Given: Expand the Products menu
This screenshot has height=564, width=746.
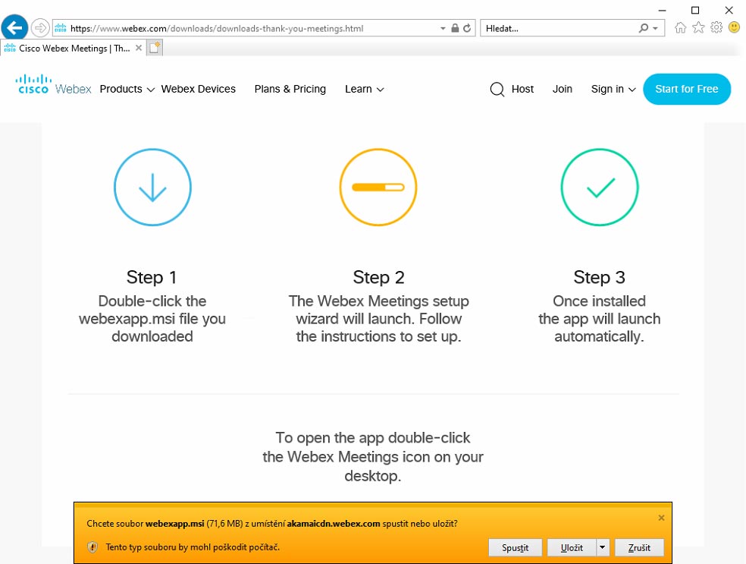Looking at the screenshot, I should pyautogui.click(x=127, y=89).
